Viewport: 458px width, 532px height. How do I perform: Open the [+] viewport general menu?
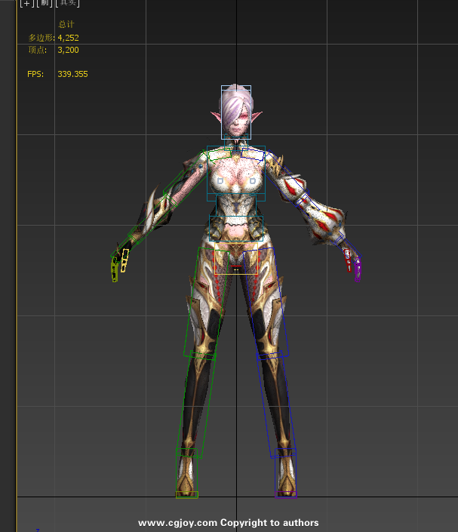click(x=27, y=3)
